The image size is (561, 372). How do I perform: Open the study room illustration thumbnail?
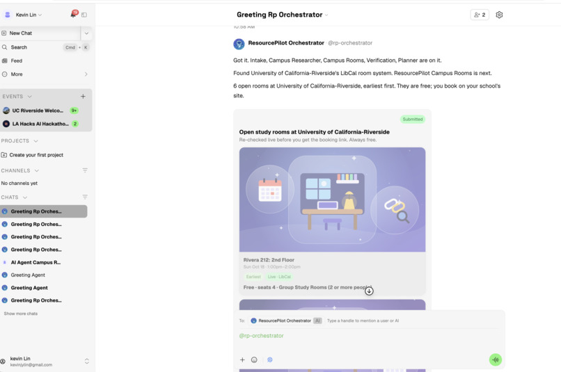[333, 200]
